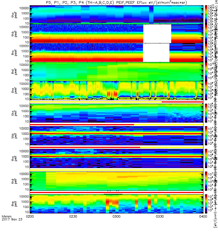218x233 pixels.
Task: Select the 'the peef' panel label
Action: coord(14,91)
